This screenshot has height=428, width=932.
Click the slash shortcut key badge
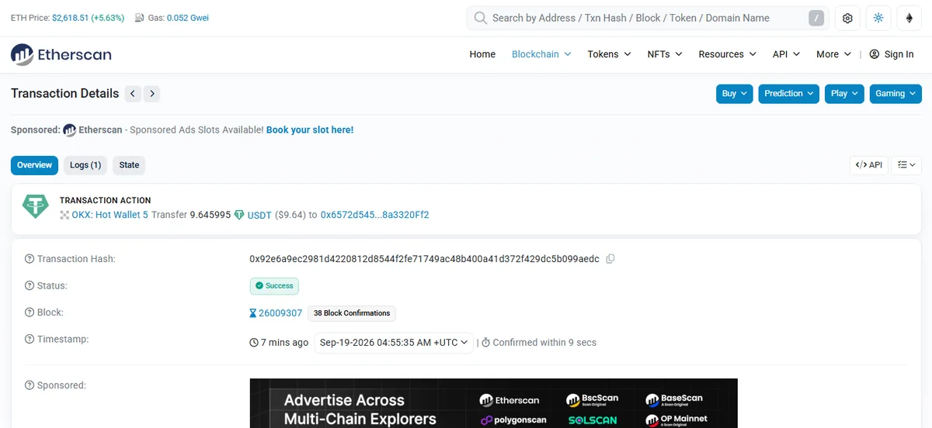tap(815, 18)
